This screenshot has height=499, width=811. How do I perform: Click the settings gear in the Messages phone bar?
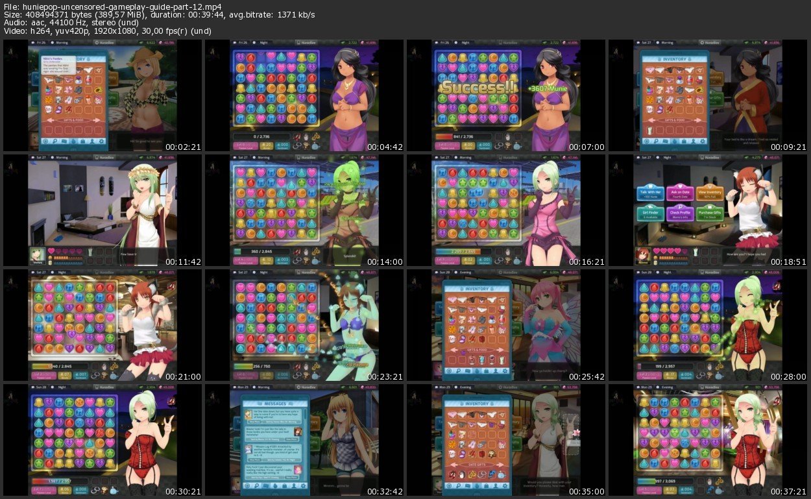pyautogui.click(x=304, y=484)
